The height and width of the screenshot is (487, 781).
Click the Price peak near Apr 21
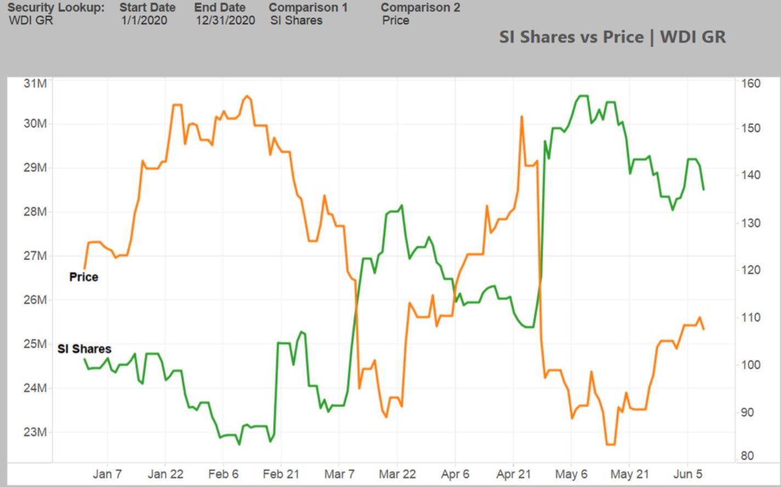(521, 117)
